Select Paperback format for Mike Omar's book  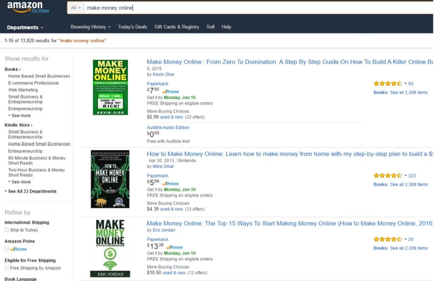tap(158, 176)
